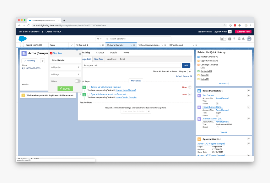This screenshot has width=270, height=183.
Task: Open the user profile avatar
Action: click(x=249, y=39)
